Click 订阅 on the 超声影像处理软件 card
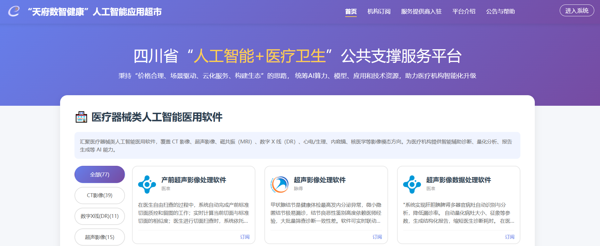The width and height of the screenshot is (600, 246). [x=377, y=237]
